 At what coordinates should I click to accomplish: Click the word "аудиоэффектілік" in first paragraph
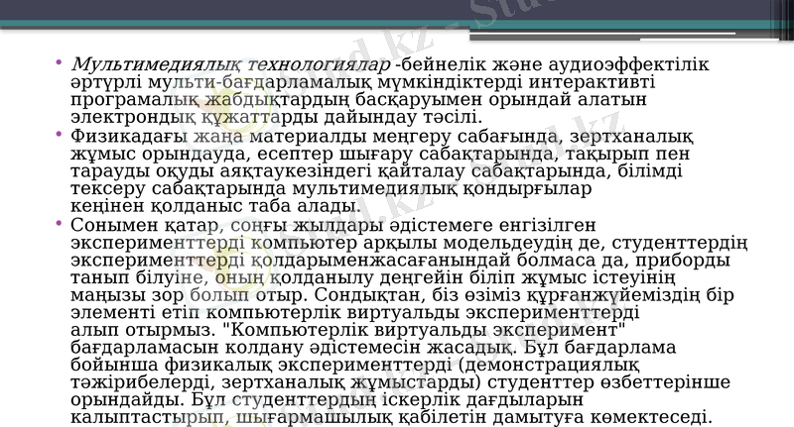[x=640, y=64]
